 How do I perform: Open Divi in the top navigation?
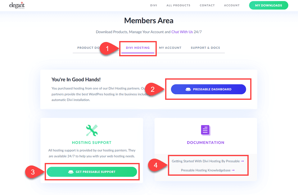point(154,5)
